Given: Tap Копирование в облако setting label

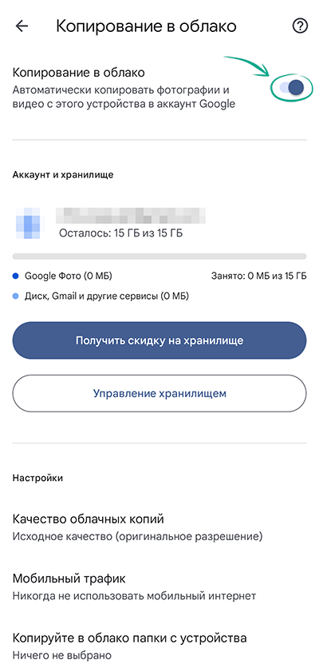Looking at the screenshot, I should pos(79,73).
